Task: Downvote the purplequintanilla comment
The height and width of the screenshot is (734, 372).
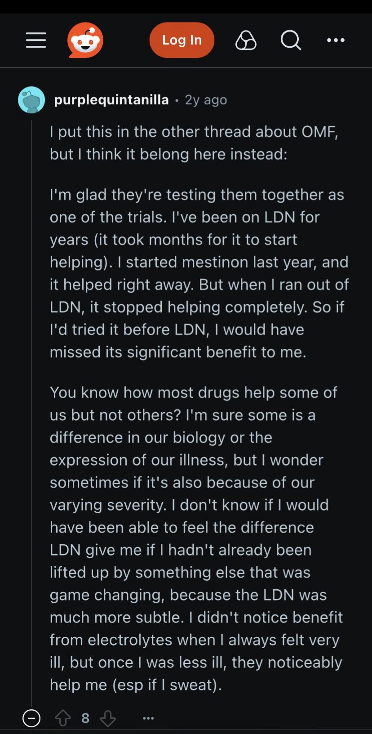Action: click(x=108, y=718)
